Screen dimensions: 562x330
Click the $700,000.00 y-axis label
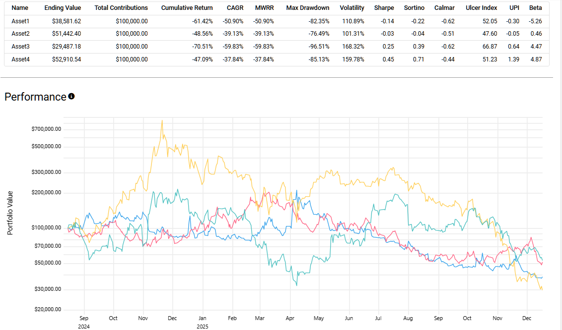click(x=45, y=129)
